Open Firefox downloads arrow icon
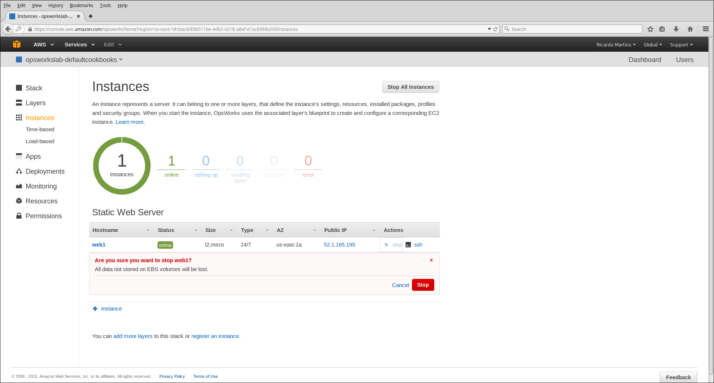Screen dimensions: 714x383 [676, 29]
